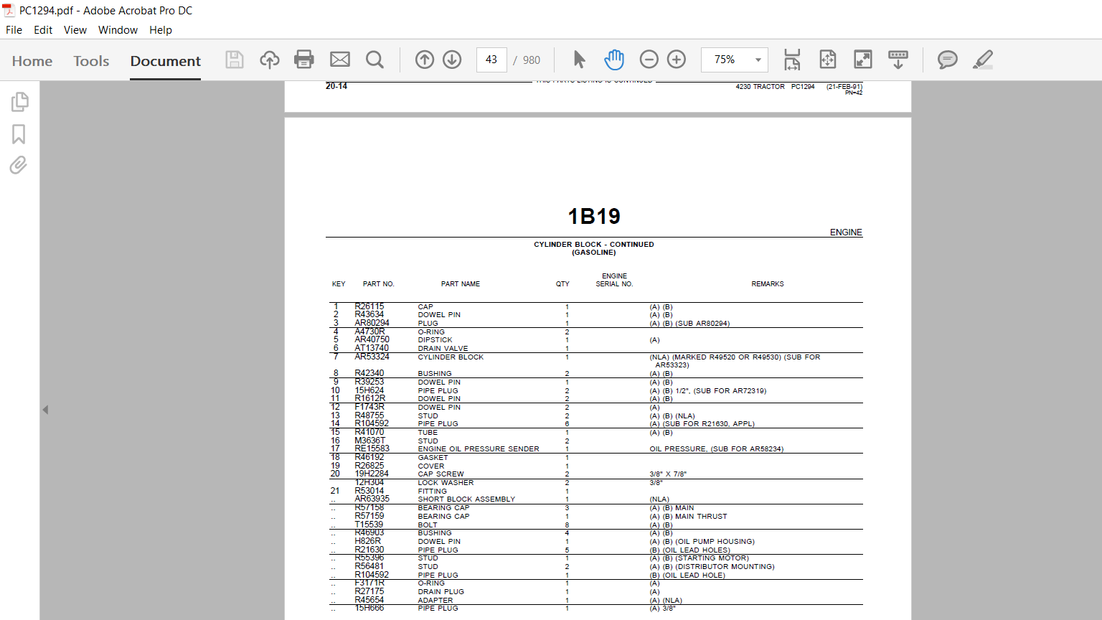Screen dimensions: 1102x620
Task: Click the upload to cloud icon
Action: point(270,60)
